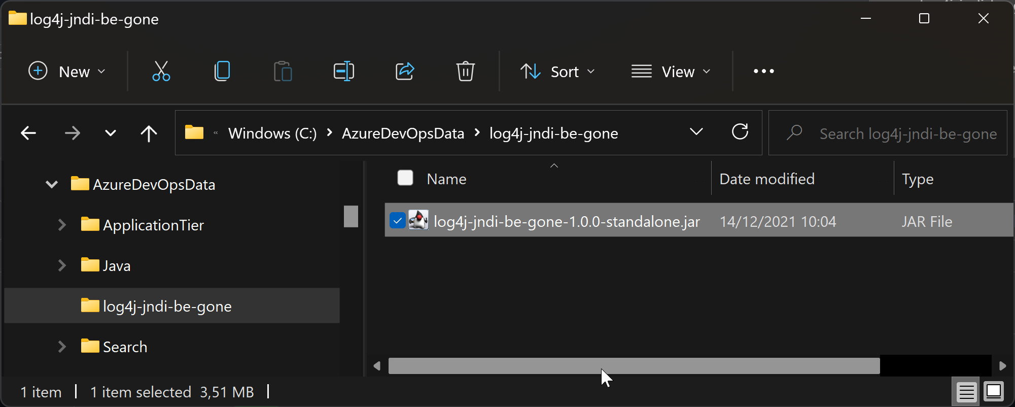
Task: Click the Search log4j-jndi-be-gone field
Action: point(888,133)
